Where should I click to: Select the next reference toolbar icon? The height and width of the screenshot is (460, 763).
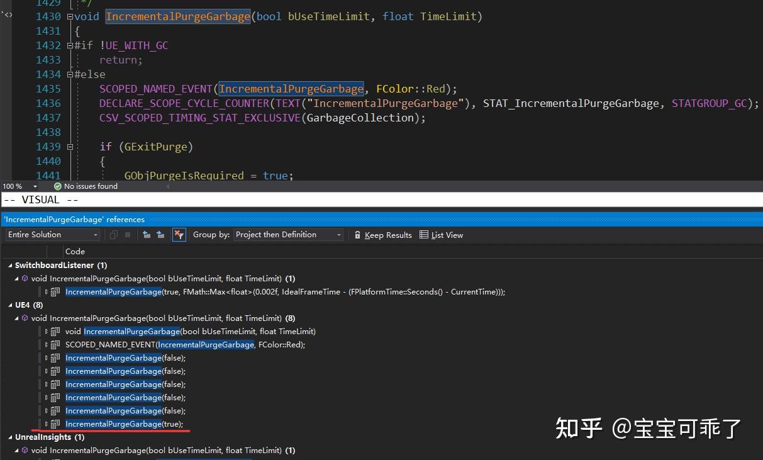(161, 235)
